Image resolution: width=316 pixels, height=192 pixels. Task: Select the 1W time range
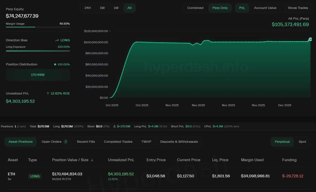coord(102,8)
